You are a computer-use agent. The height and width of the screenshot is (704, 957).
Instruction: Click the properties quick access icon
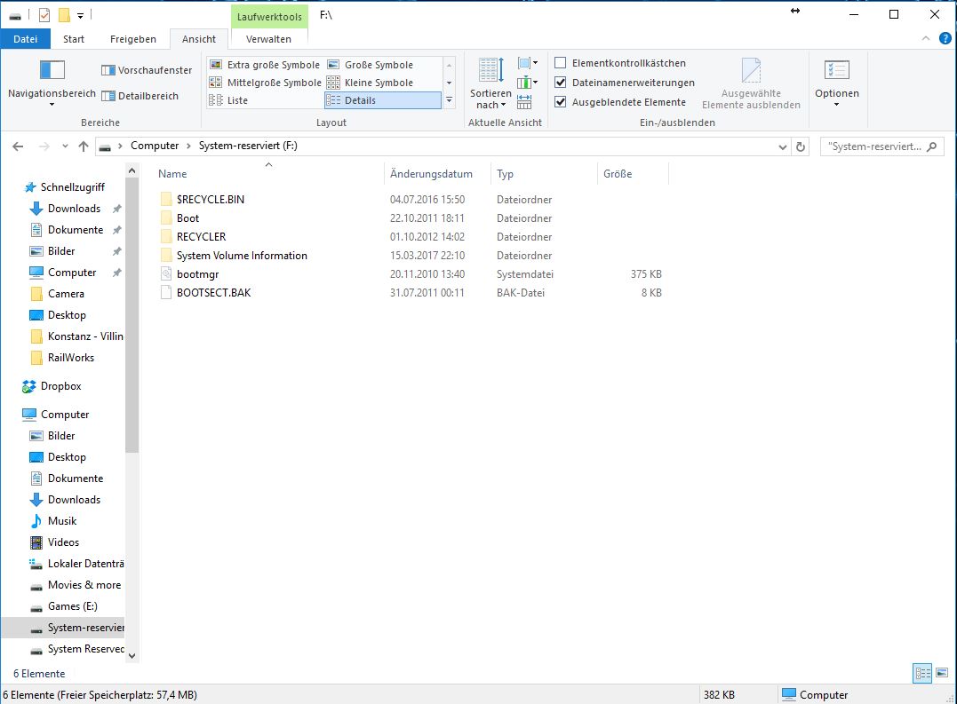44,15
